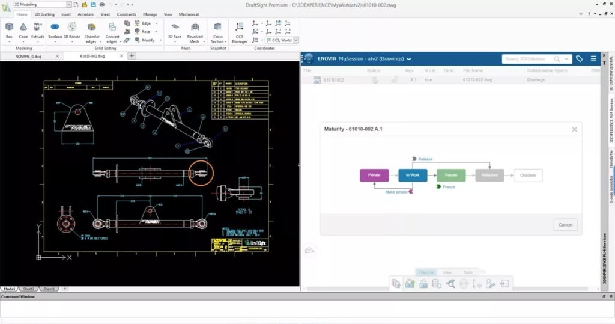Click the Freeze transition link
The image size is (615, 324).
click(449, 187)
